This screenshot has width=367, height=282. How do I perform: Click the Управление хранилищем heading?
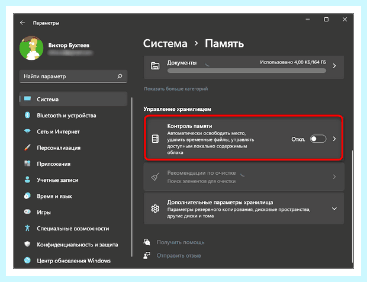coord(178,109)
